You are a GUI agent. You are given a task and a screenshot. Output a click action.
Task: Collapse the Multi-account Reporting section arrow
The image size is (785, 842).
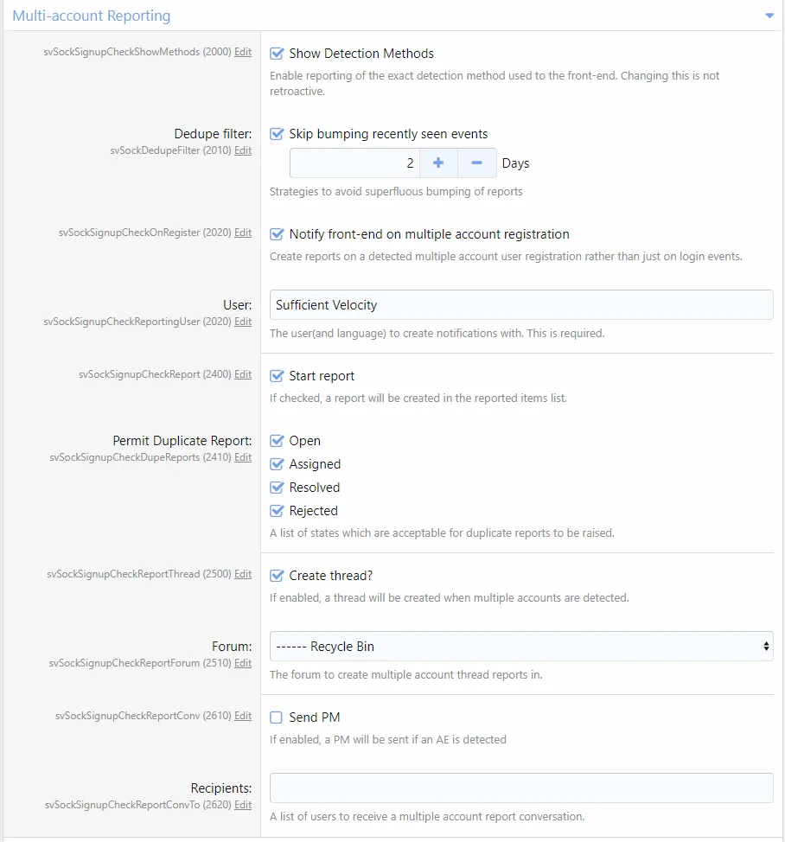tap(769, 16)
